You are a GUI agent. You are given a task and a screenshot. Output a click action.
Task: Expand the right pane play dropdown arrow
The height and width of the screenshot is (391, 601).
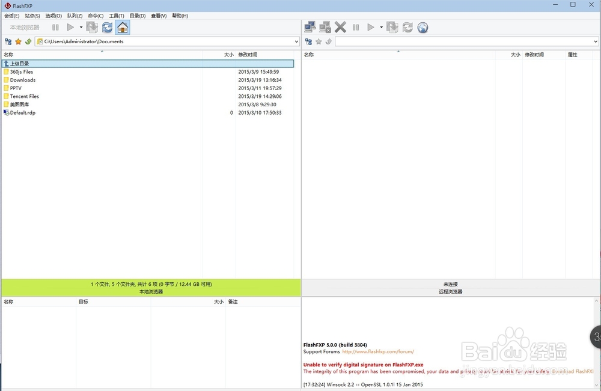382,28
